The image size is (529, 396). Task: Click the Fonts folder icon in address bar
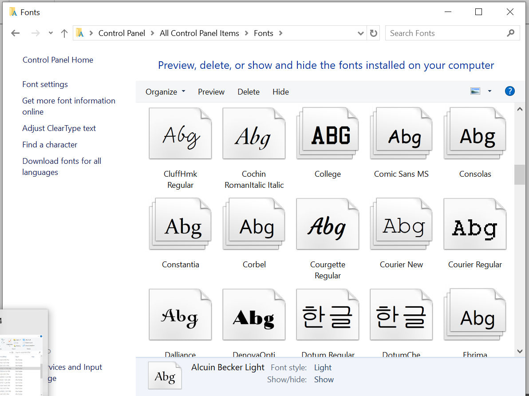(80, 33)
